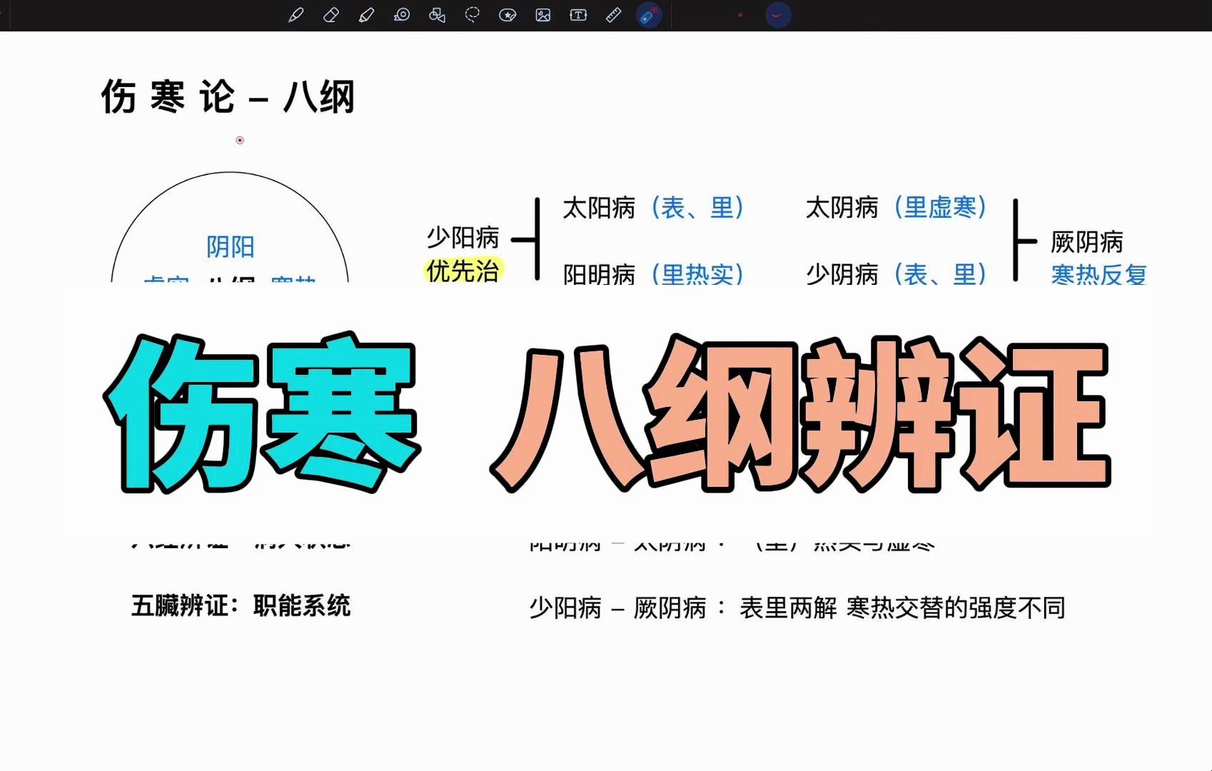Toggle the active laser pointer tool

pos(649,15)
